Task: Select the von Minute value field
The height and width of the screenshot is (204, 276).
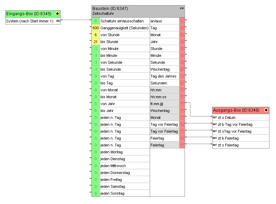Action: [x=96, y=49]
